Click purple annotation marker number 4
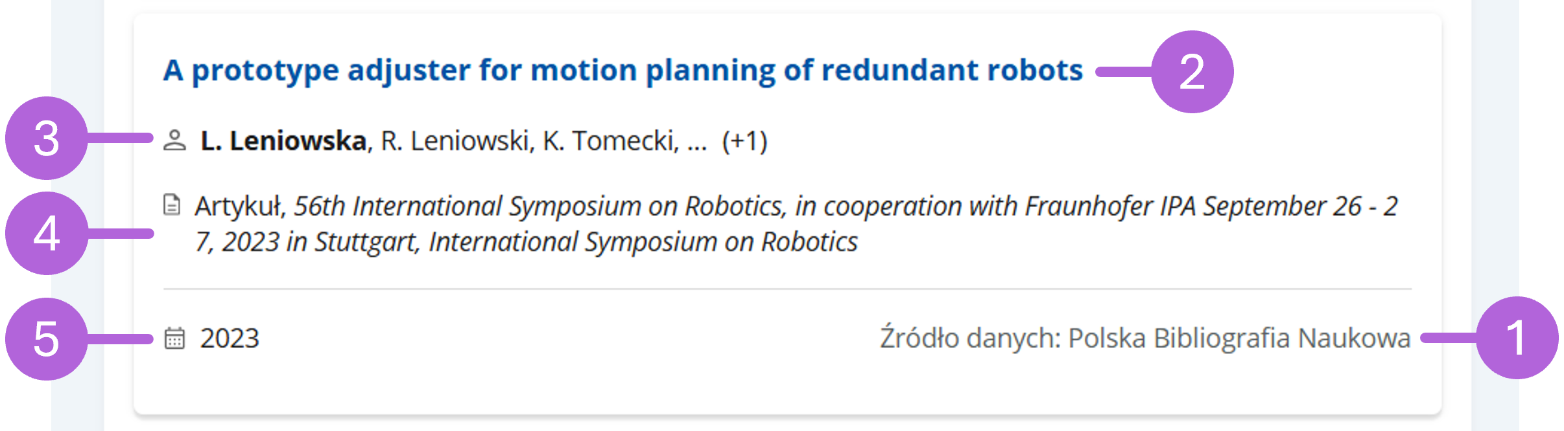Image resolution: width=1564 pixels, height=431 pixels. pos(47,234)
